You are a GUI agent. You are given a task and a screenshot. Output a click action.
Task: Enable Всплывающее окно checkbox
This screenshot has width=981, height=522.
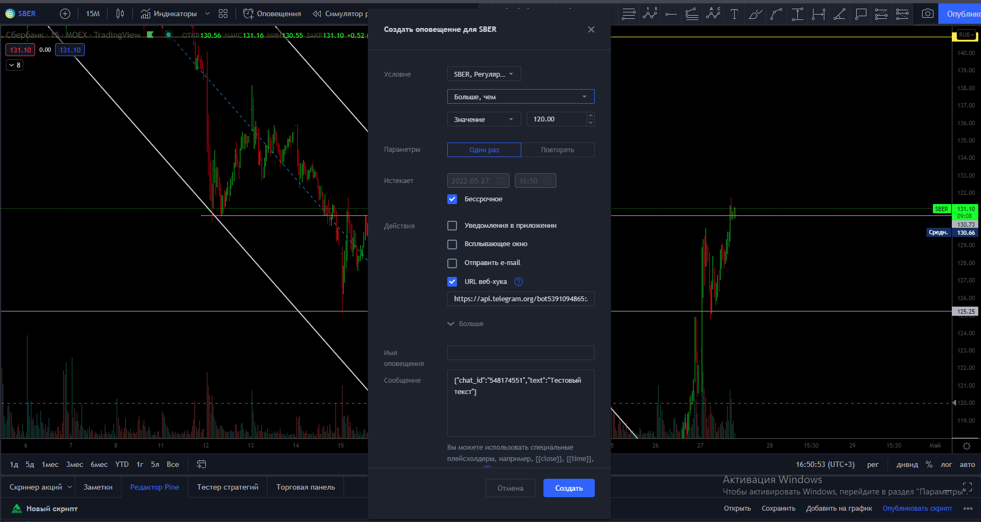(452, 244)
